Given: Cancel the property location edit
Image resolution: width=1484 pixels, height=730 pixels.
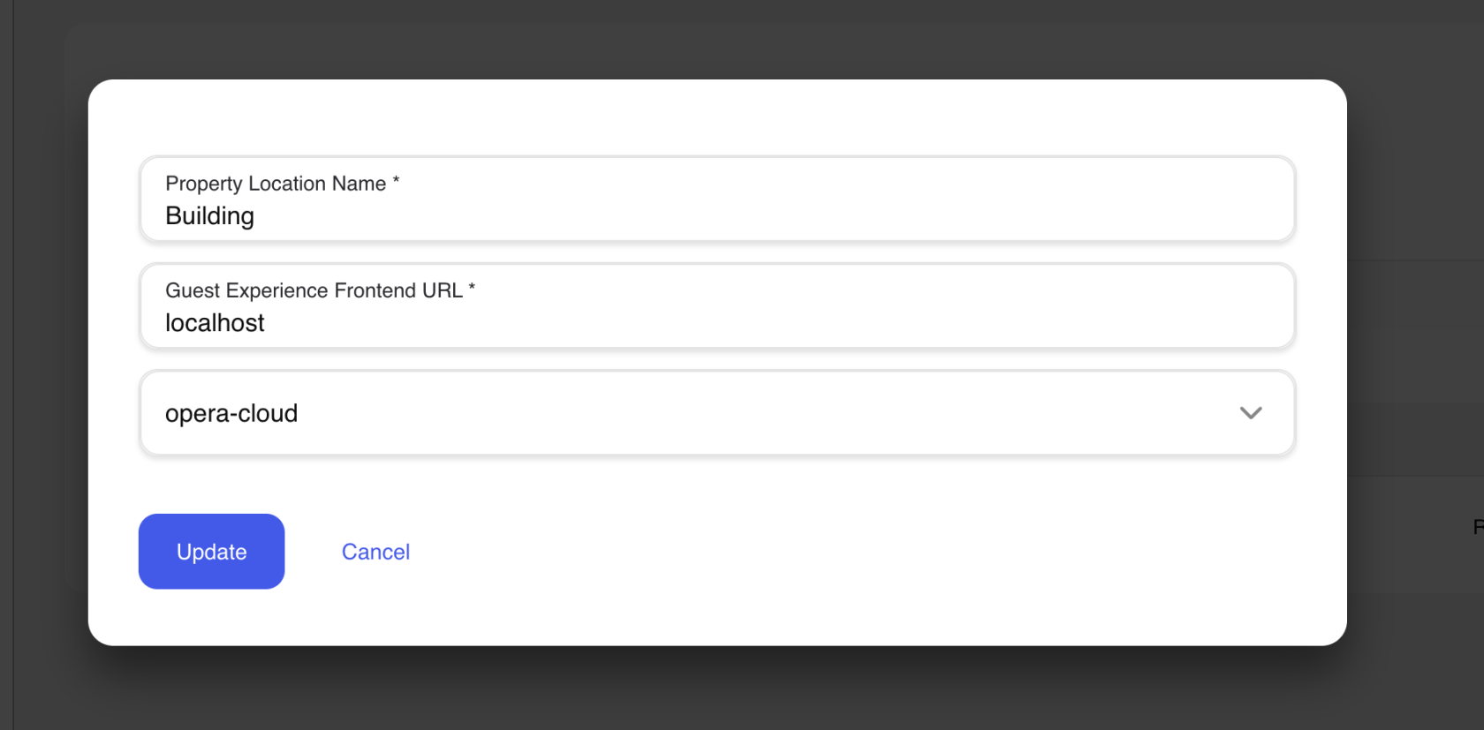Looking at the screenshot, I should (x=375, y=551).
